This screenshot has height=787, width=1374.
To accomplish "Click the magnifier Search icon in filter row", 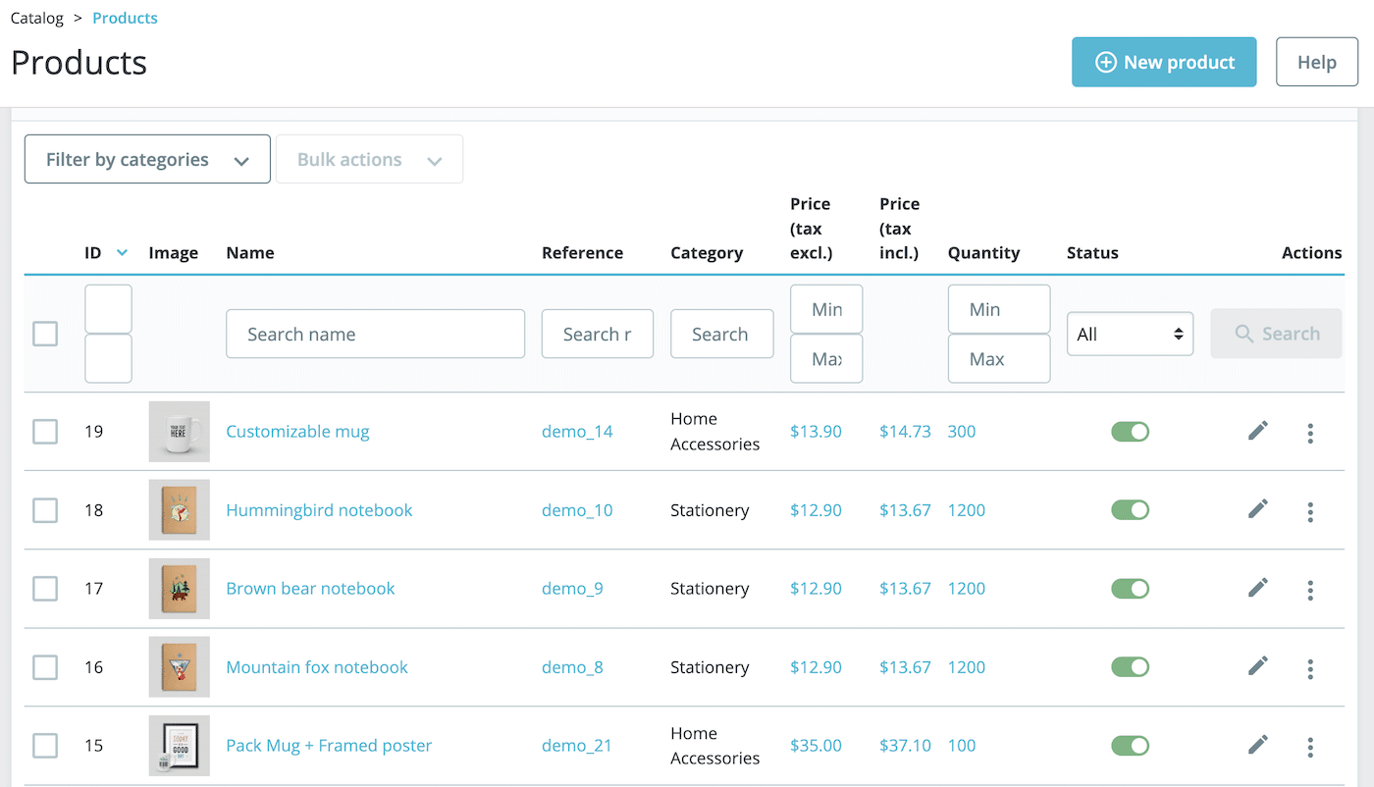I will pyautogui.click(x=1246, y=334).
